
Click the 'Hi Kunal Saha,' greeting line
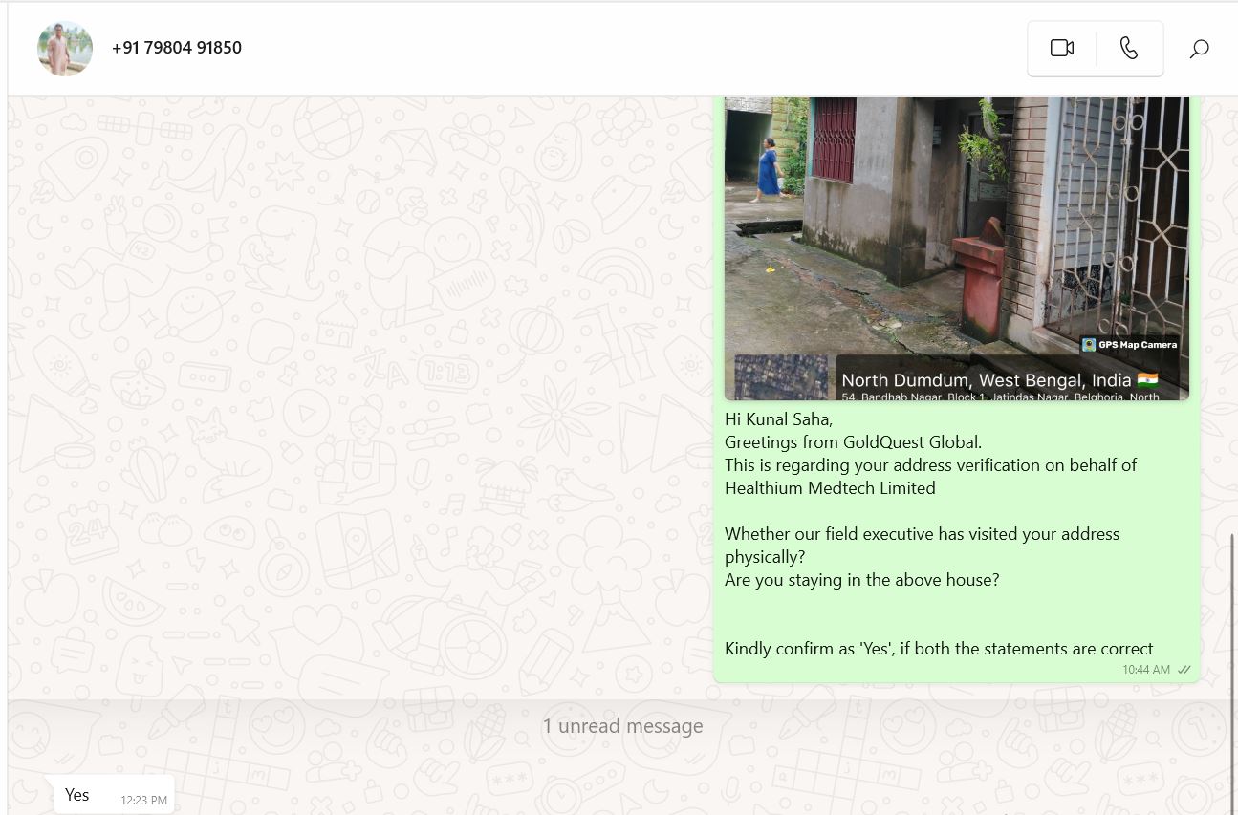[778, 419]
